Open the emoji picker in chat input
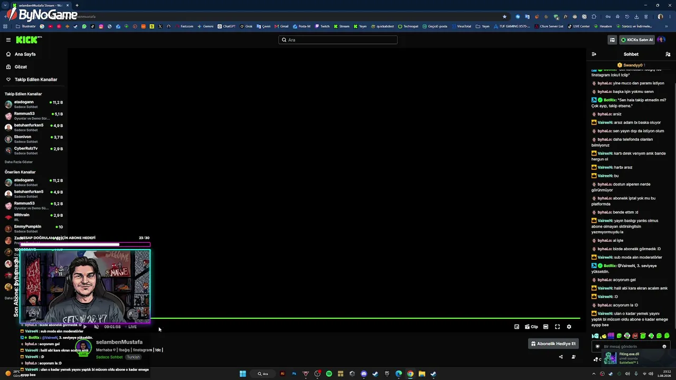 [664, 347]
